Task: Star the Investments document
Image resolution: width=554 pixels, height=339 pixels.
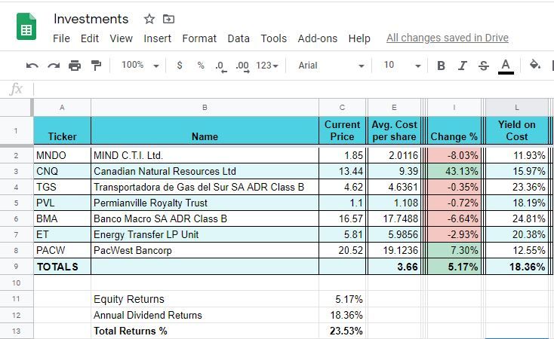Action: 149,19
